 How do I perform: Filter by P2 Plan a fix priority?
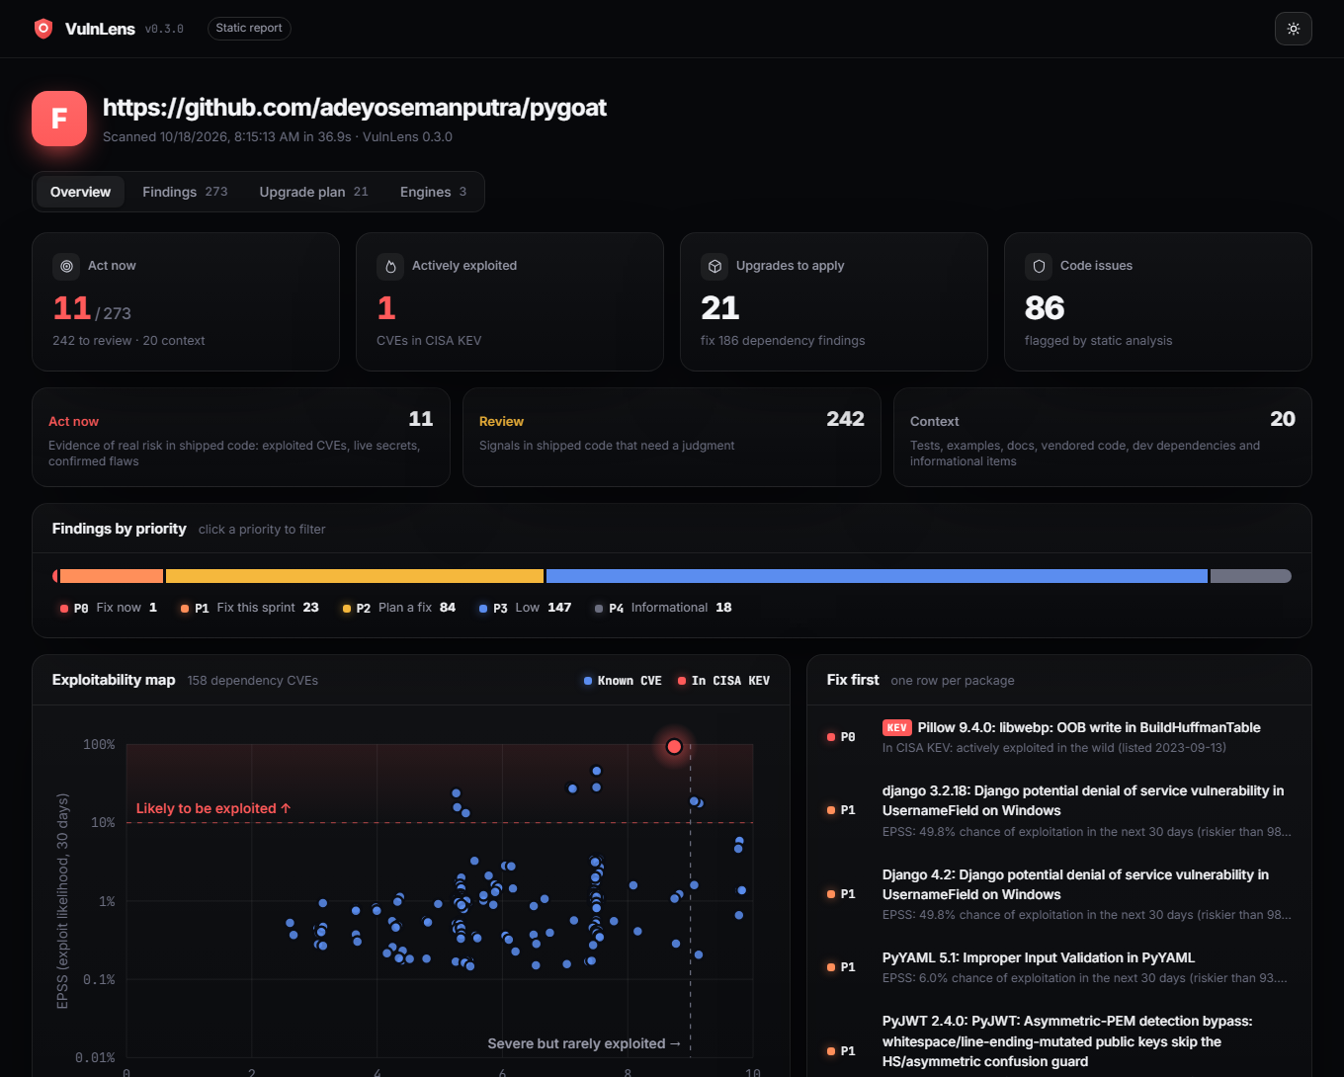[x=399, y=608]
